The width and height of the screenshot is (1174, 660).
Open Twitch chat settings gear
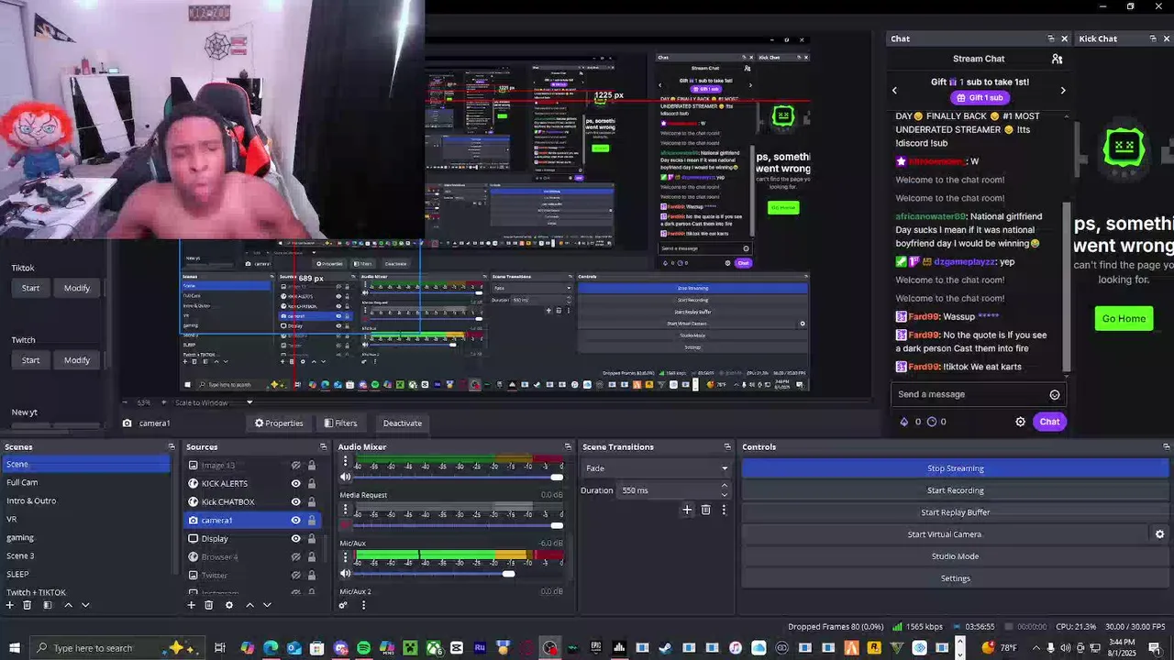click(x=1020, y=422)
